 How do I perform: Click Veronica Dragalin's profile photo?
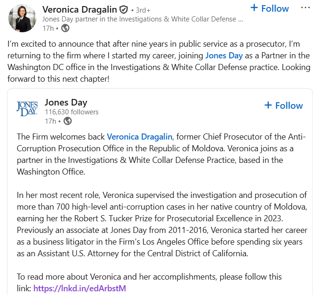pos(22,18)
